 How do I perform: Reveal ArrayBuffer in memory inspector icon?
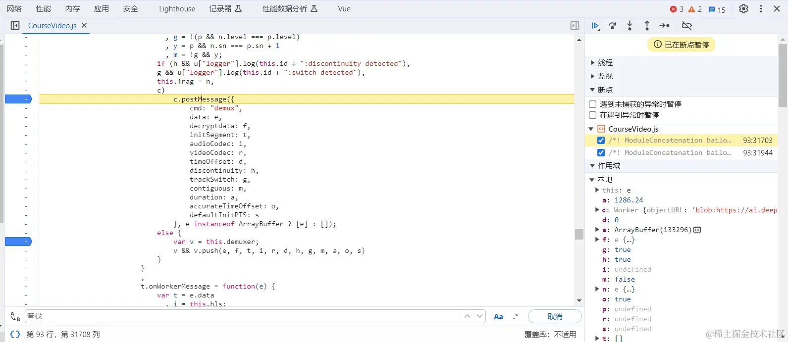click(x=697, y=230)
